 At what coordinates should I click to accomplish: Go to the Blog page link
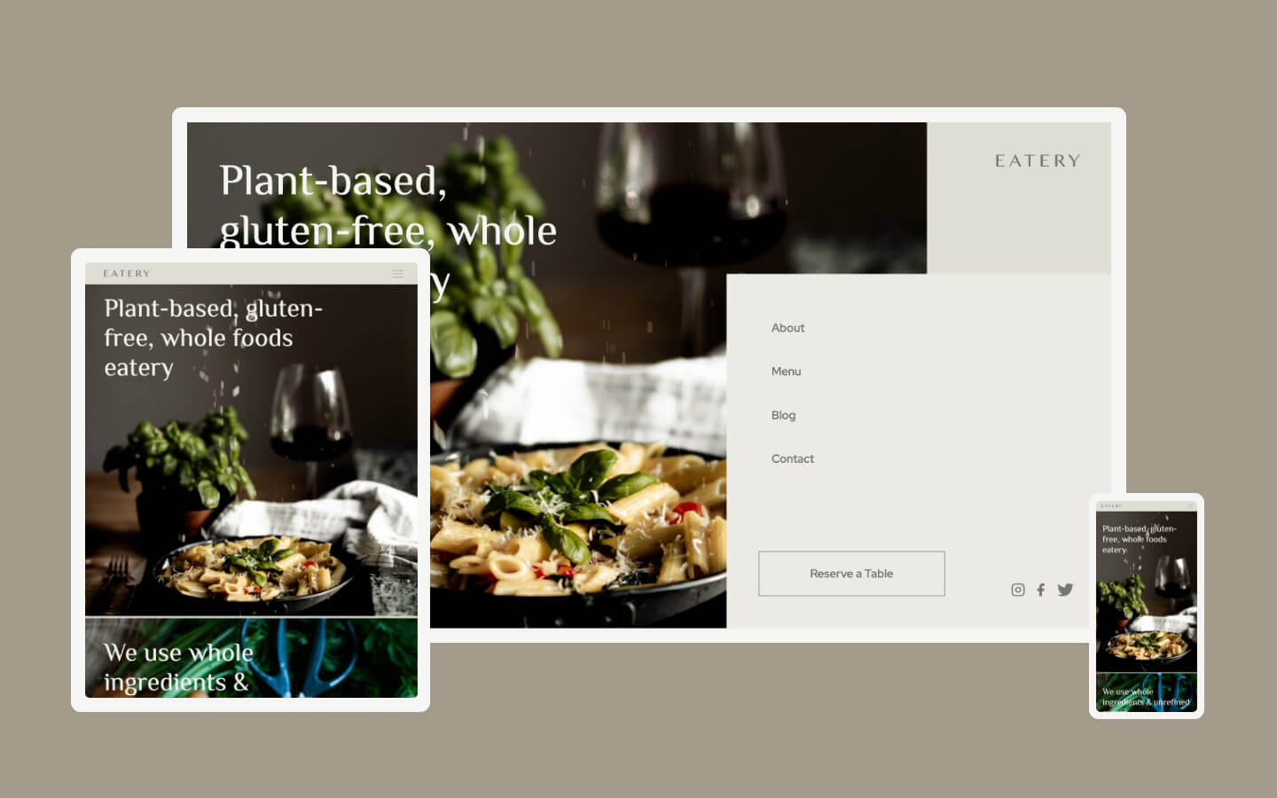pos(783,415)
